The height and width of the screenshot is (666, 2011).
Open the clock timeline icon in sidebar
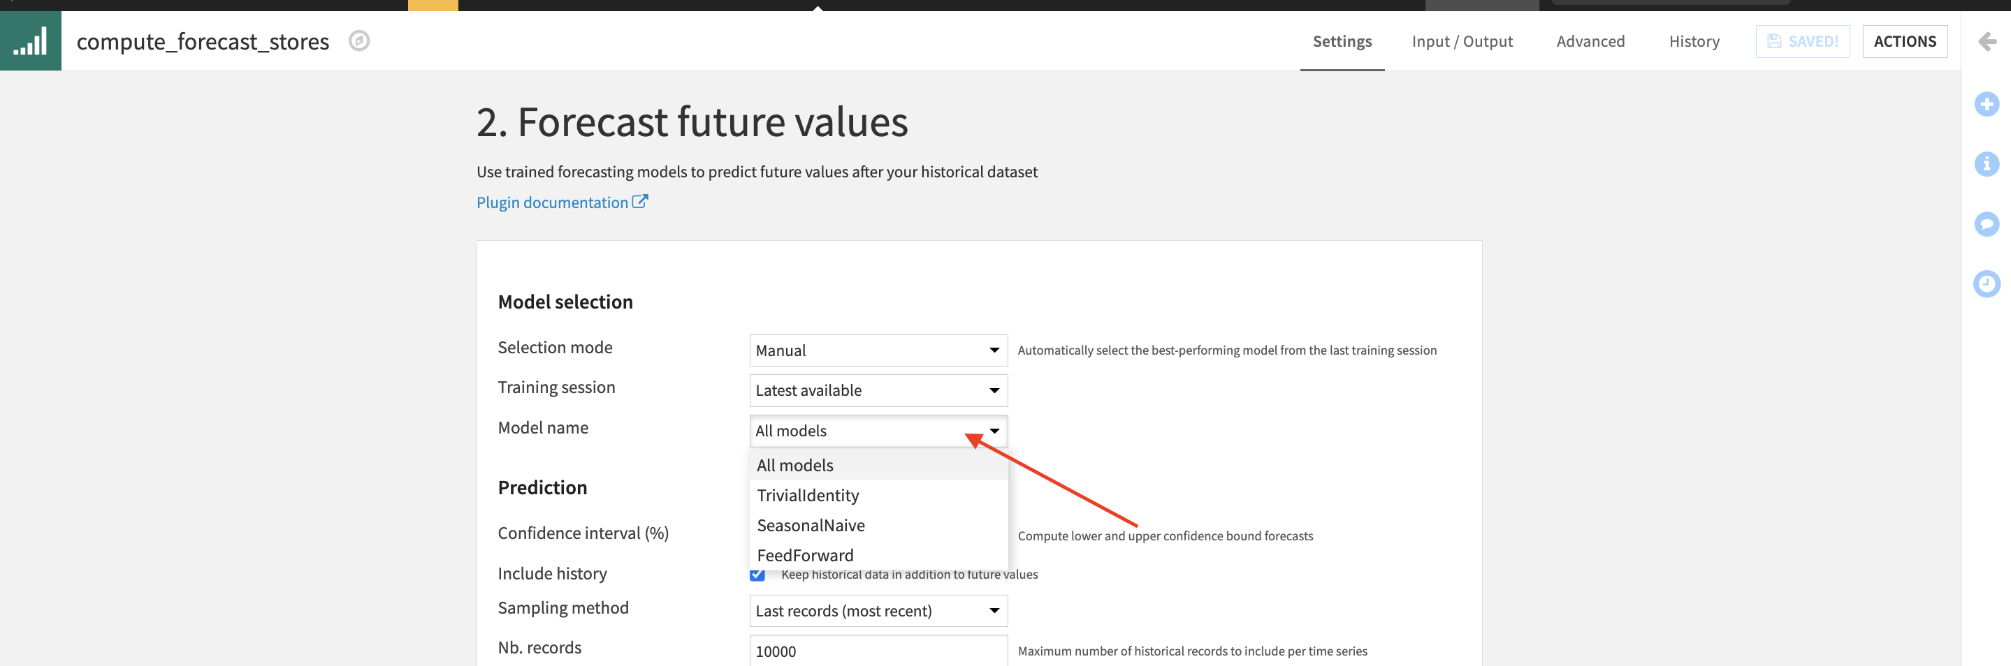1987,284
